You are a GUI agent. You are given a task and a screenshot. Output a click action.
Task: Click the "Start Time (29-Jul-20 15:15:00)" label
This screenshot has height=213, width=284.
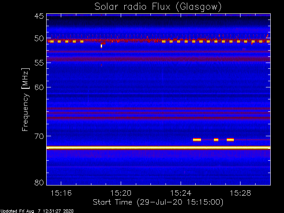point(158,202)
